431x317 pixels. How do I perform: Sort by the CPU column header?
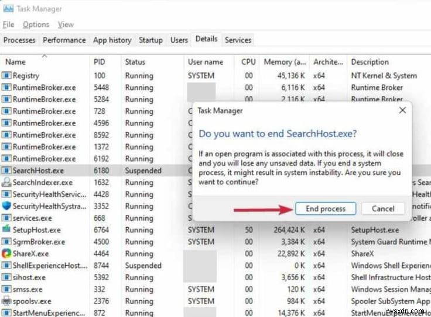[248, 62]
